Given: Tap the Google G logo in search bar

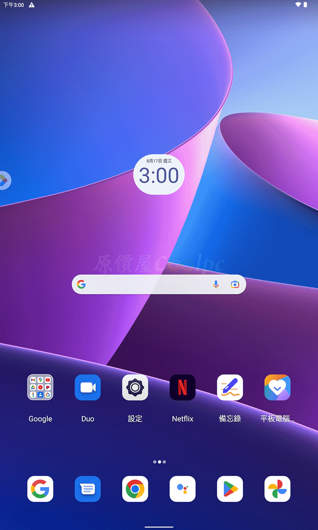Looking at the screenshot, I should [81, 284].
